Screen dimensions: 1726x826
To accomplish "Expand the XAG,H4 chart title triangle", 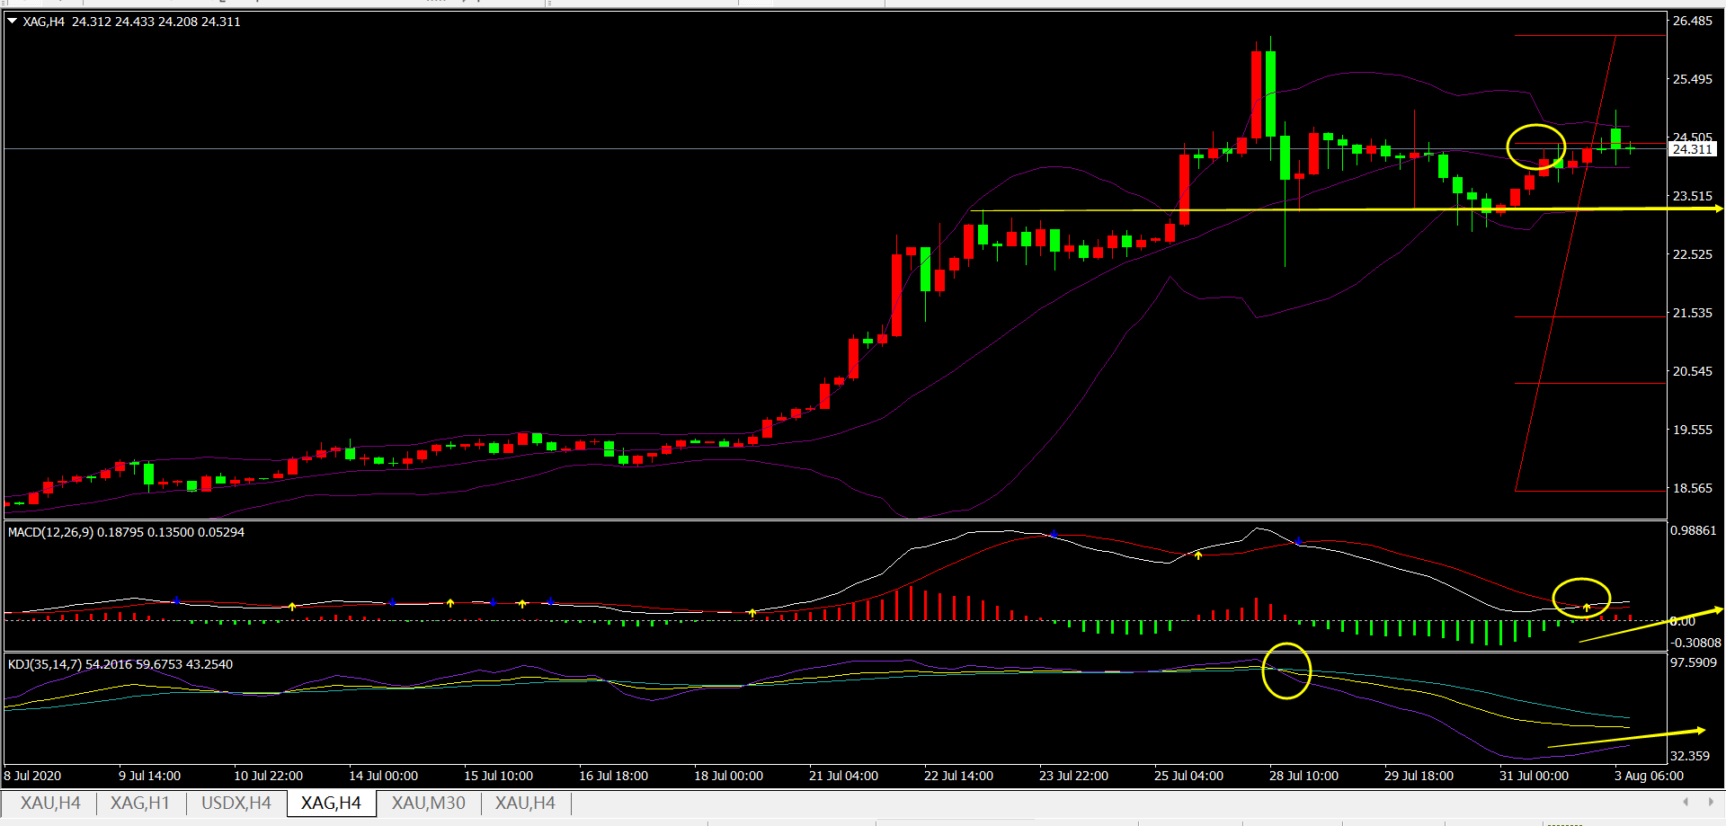I will [x=13, y=21].
